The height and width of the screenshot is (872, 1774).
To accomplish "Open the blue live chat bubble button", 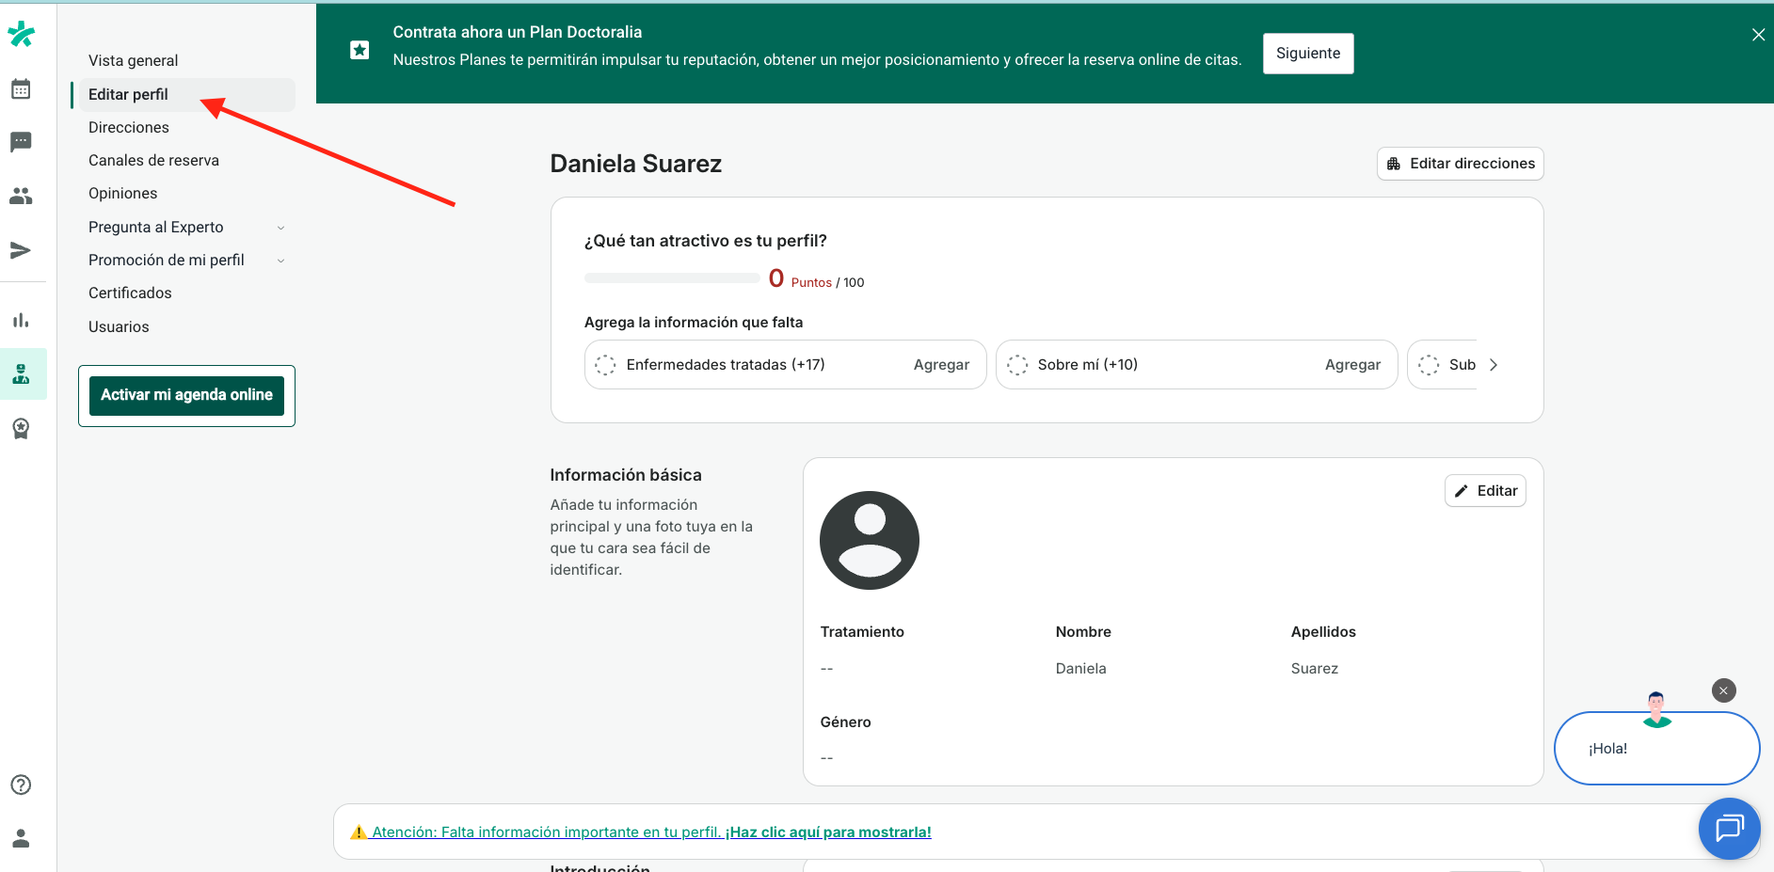I will [1729, 828].
